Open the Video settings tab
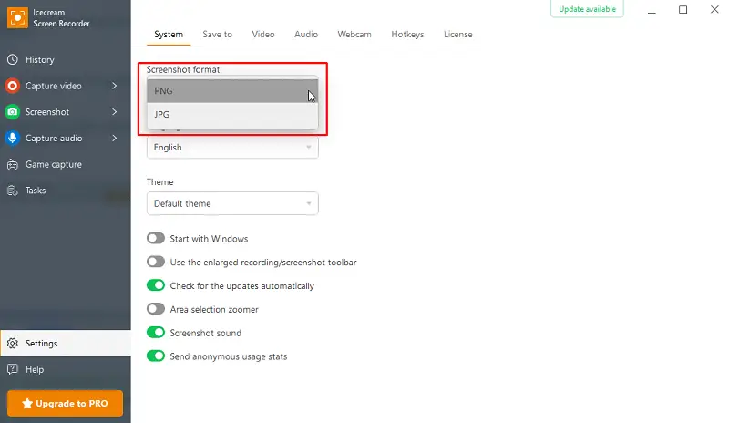This screenshot has width=729, height=423. click(x=263, y=35)
